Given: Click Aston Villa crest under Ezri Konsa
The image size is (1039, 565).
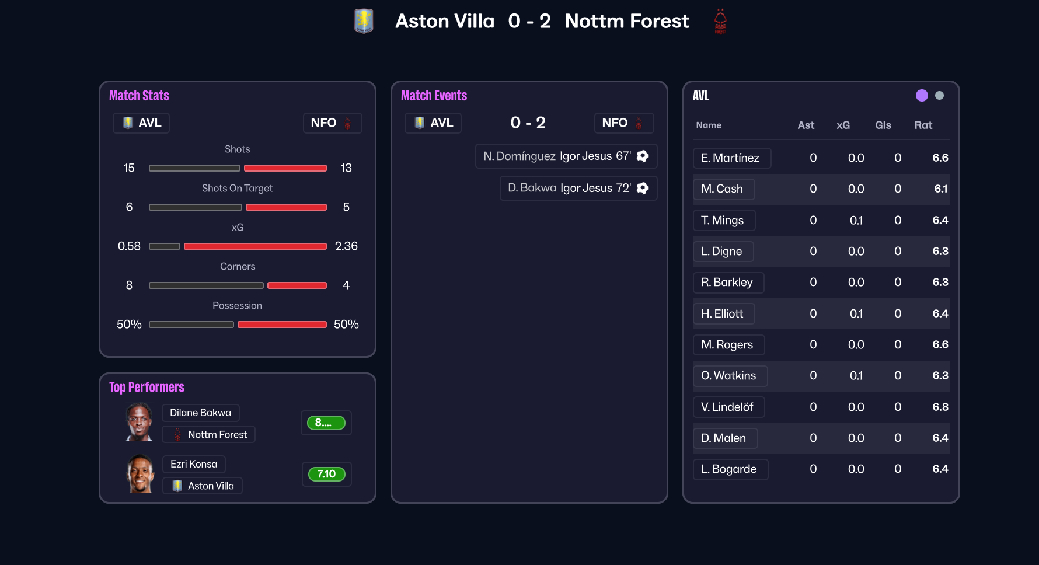Looking at the screenshot, I should pyautogui.click(x=177, y=486).
